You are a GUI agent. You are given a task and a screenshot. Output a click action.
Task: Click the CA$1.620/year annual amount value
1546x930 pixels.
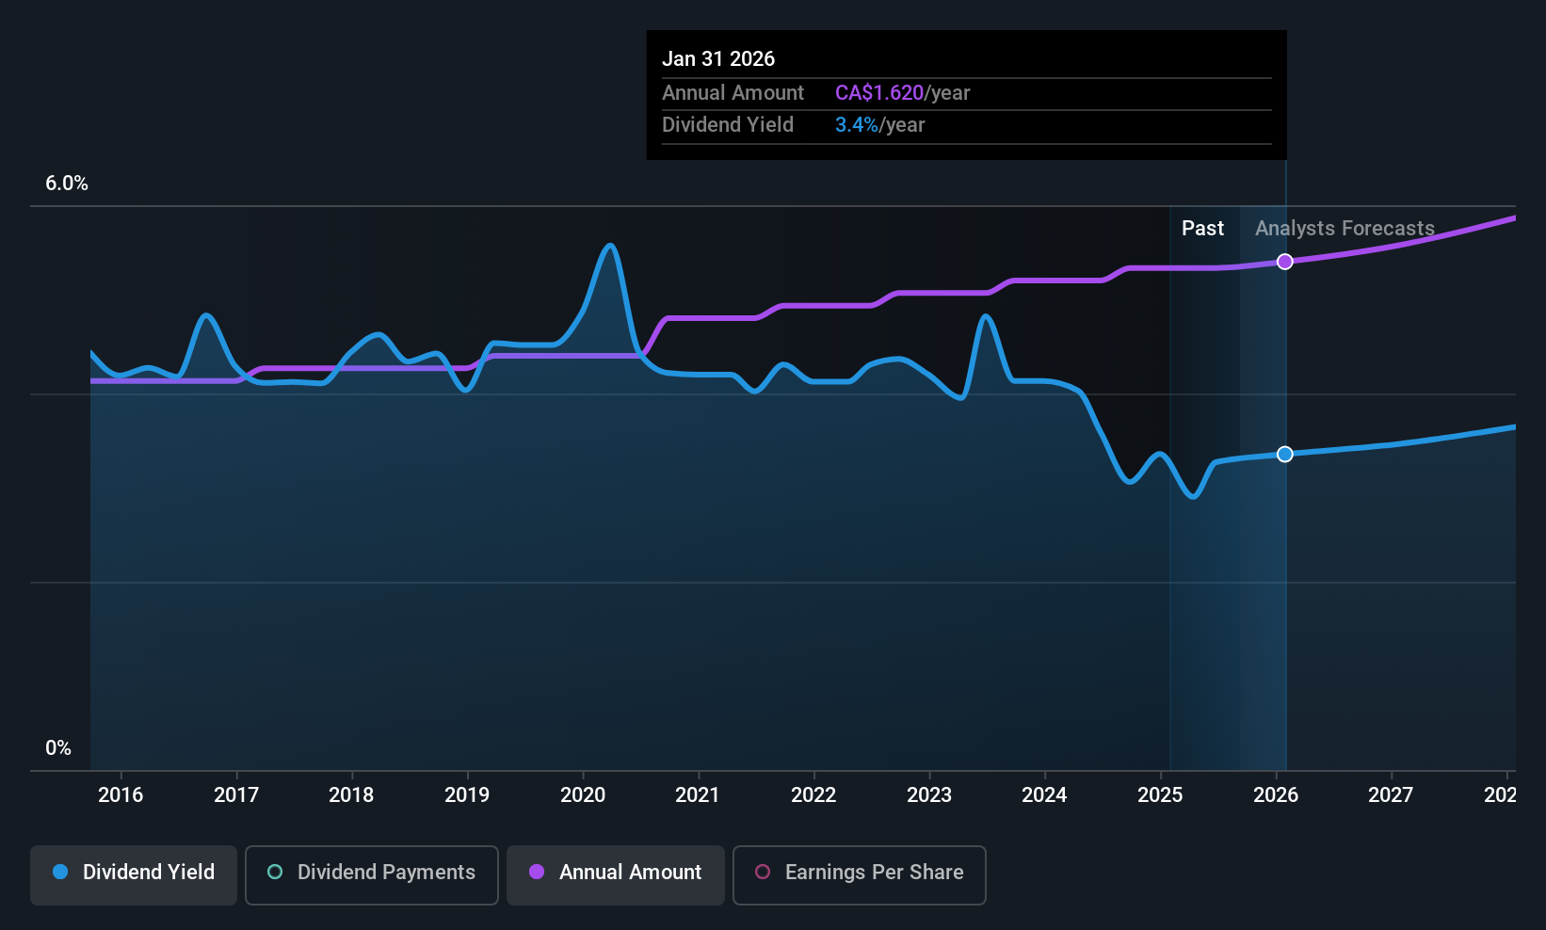902,93
